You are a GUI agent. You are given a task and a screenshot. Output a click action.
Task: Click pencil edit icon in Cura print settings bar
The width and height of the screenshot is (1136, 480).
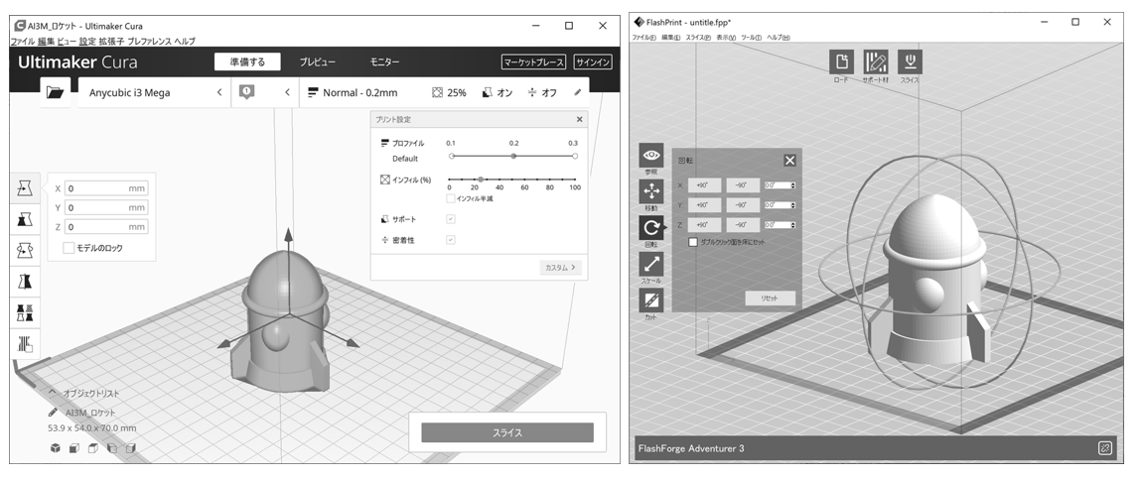click(577, 92)
